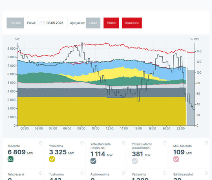Click the 3 325 MW nuclear value
This screenshot has width=212, height=180.
pos(62,152)
